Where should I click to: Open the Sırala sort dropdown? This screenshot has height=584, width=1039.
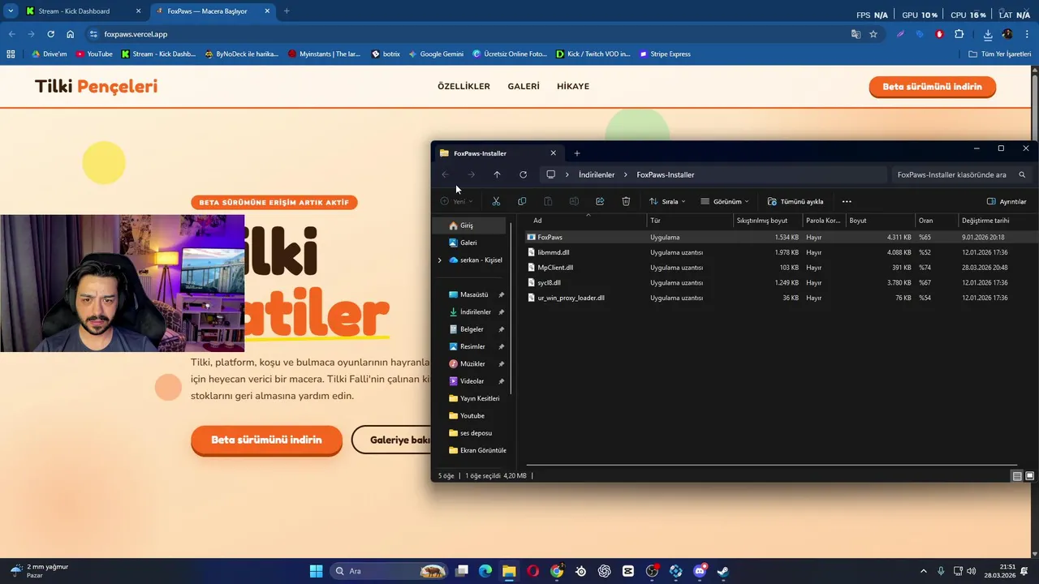click(667, 201)
